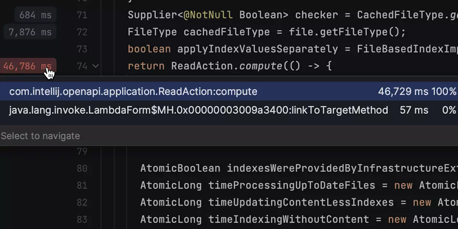Image resolution: width=458 pixels, height=229 pixels.
Task: Click the 7,876 ms profiler gutter hint
Action: (x=30, y=32)
